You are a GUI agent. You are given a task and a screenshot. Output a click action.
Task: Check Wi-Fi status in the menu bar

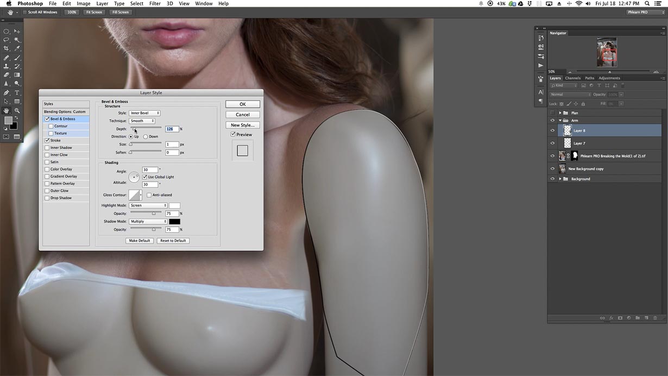[579, 3]
